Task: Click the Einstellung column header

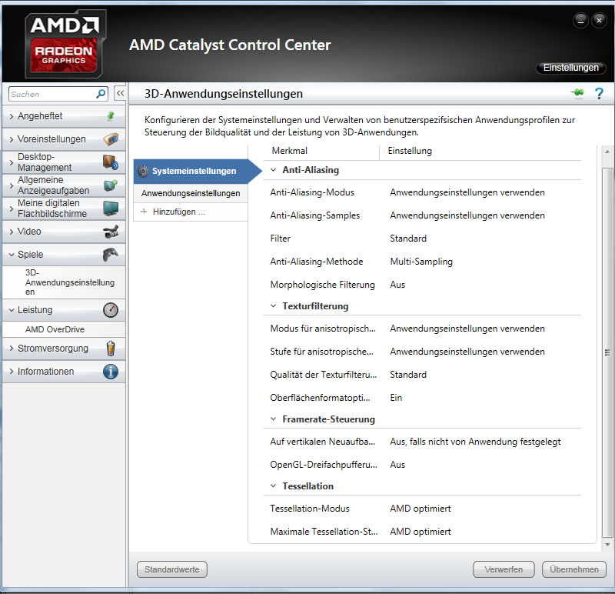Action: [x=410, y=151]
